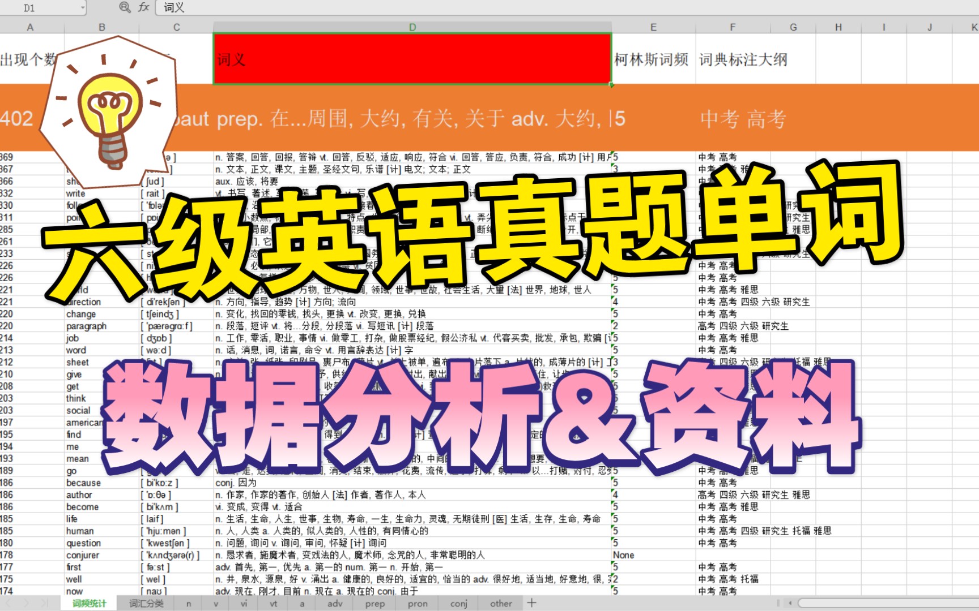Select the word cell 'paragraph'
Image resolution: width=979 pixels, height=611 pixels.
(102, 326)
